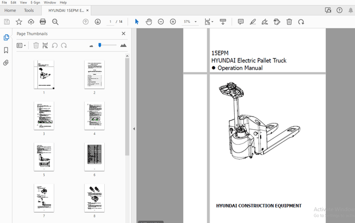Add bookmark with the star icon
Viewport: 355px width, 223px height.
point(19,22)
